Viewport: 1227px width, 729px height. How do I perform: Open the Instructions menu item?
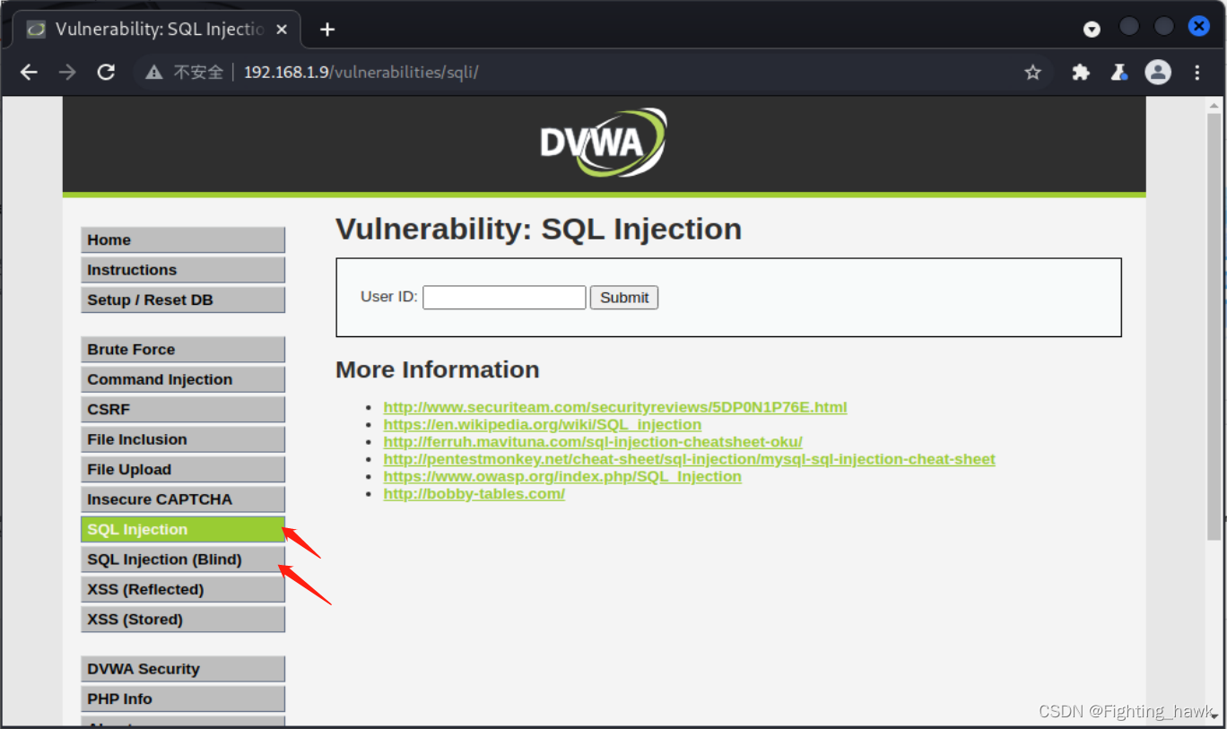[183, 270]
